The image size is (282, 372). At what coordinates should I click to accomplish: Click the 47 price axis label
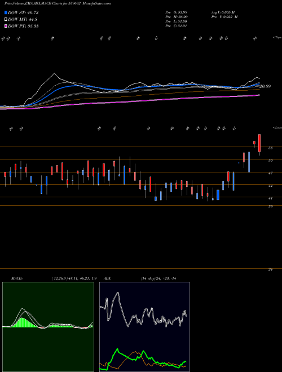[270, 174]
